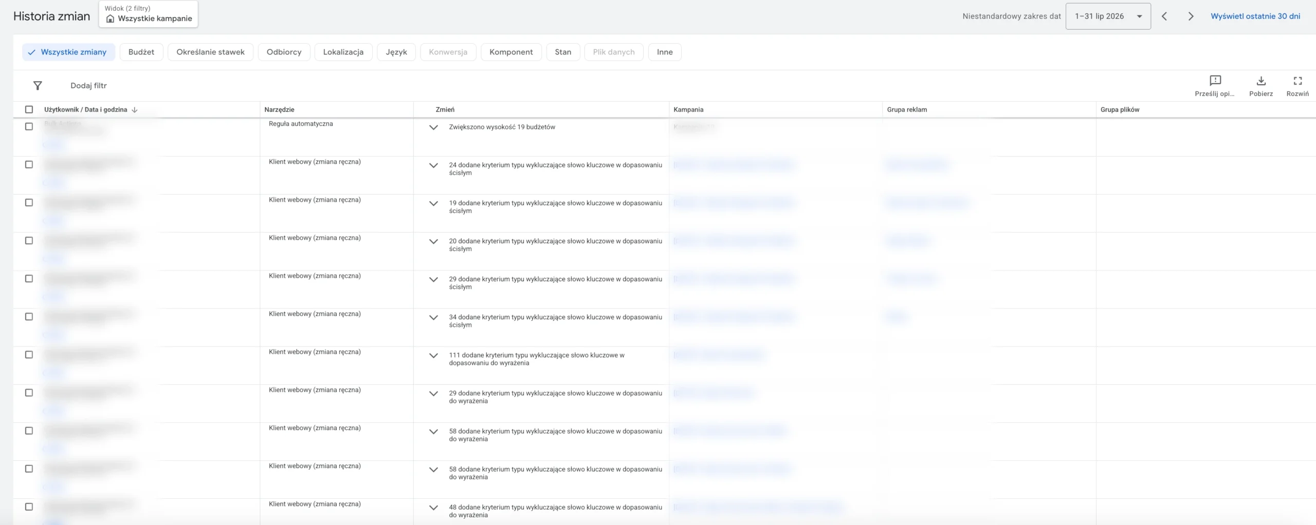1316x525 pixels.
Task: Click the Narzędzie column header
Action: (279, 110)
